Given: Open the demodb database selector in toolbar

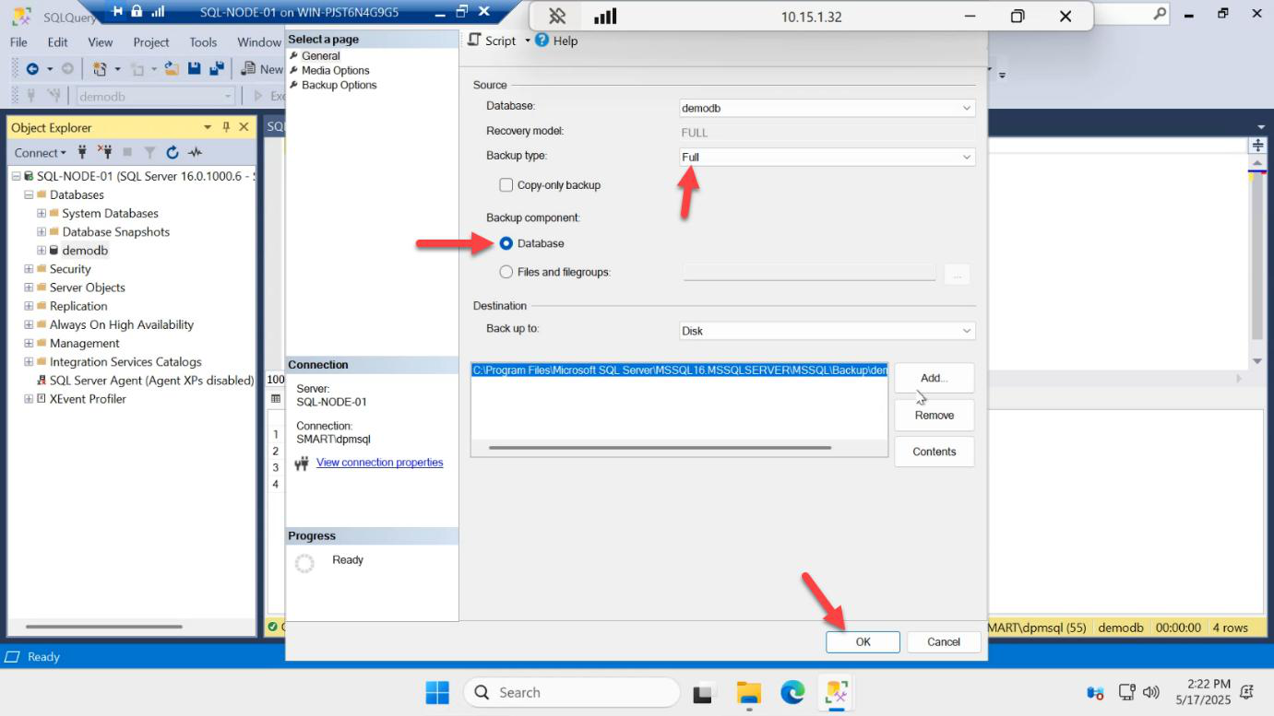Looking at the screenshot, I should pos(155,96).
